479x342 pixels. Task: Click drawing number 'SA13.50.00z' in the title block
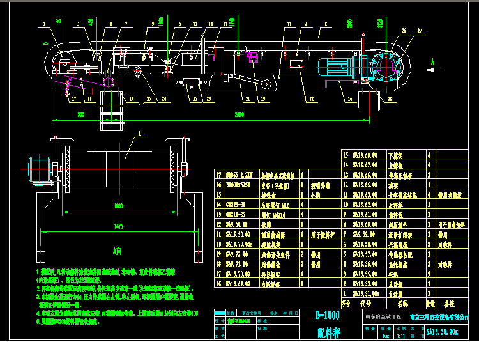pyautogui.click(x=442, y=331)
